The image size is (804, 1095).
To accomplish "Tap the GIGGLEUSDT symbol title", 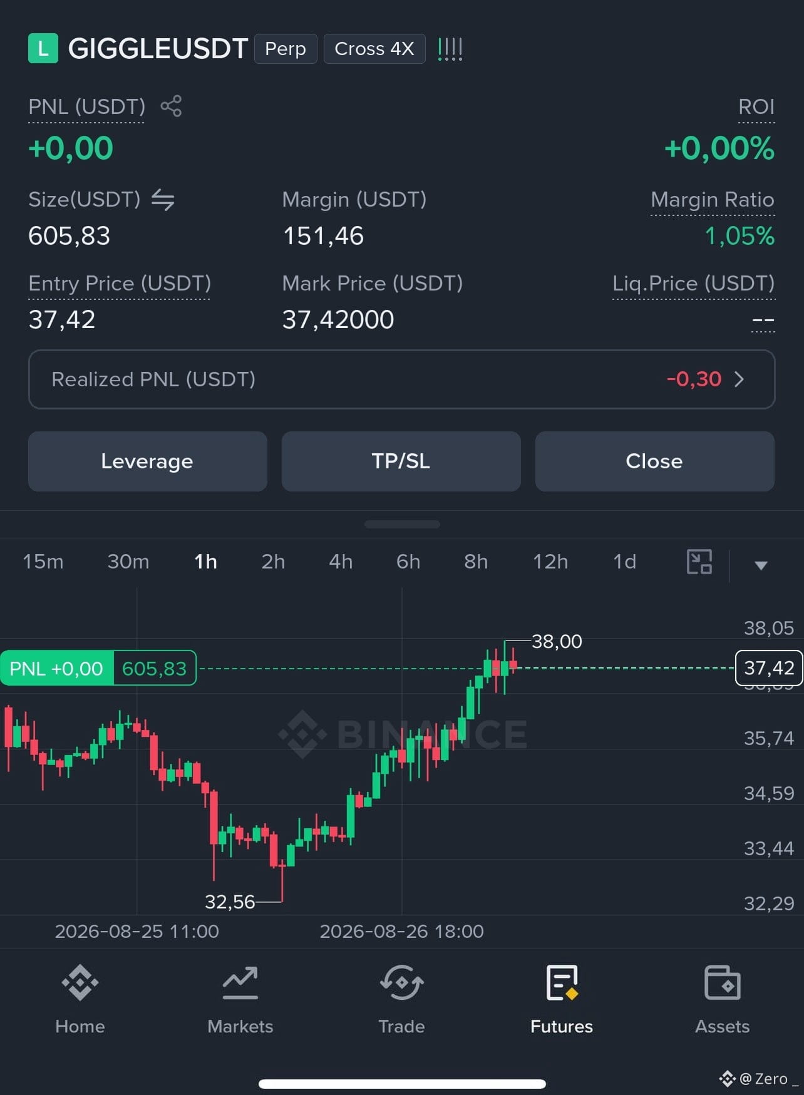I will [x=158, y=49].
